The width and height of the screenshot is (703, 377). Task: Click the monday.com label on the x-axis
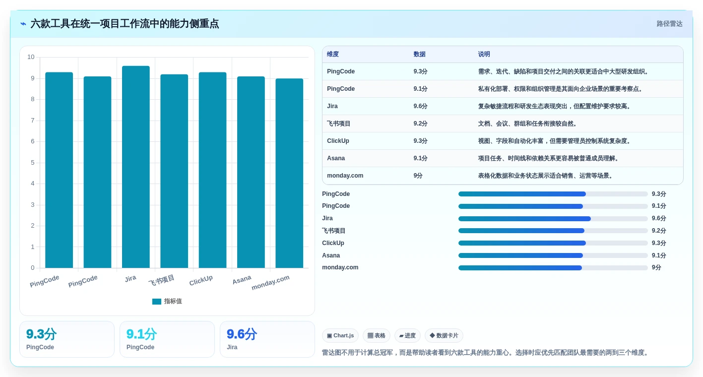[270, 283]
